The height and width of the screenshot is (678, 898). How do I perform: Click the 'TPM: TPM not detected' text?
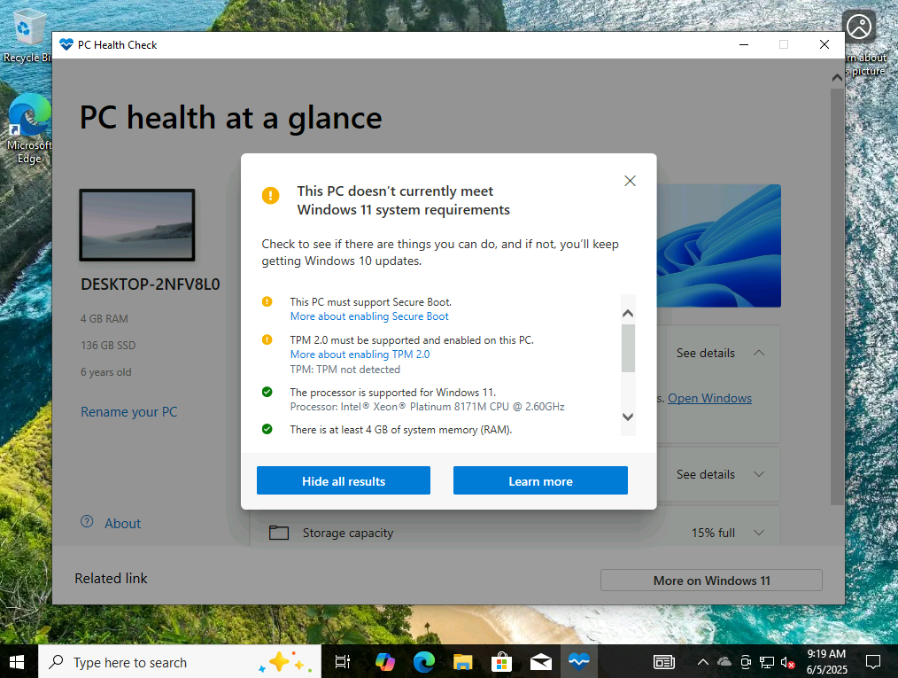pyautogui.click(x=344, y=370)
